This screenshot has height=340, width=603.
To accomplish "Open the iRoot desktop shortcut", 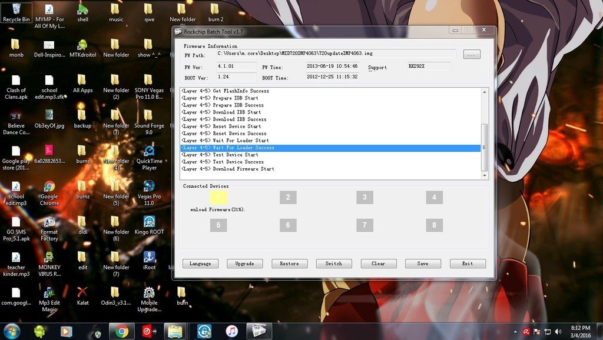I will (149, 261).
